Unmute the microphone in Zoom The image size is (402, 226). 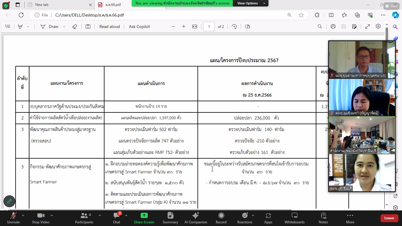coord(13,218)
